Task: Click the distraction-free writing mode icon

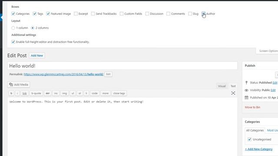Action: tap(233, 93)
